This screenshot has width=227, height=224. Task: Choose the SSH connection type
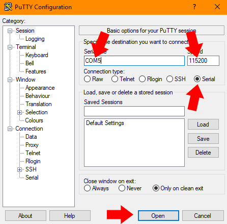[x=169, y=79]
